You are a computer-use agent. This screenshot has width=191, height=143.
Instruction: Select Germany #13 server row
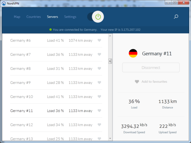pyautogui.click(x=56, y=137)
